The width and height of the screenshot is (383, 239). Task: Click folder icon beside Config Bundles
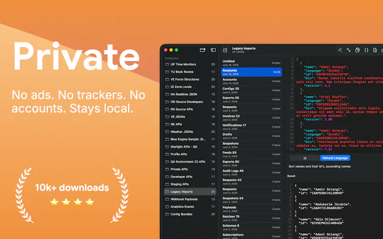pyautogui.click(x=167, y=214)
